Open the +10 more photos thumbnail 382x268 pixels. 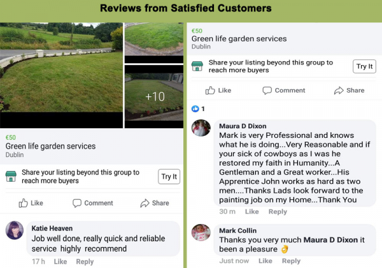coord(154,96)
